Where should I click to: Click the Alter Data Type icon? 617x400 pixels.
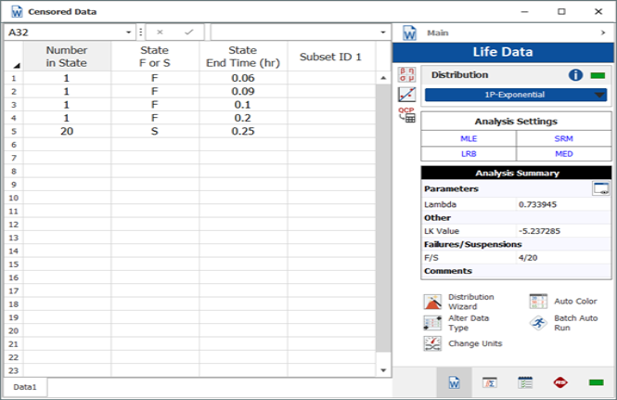(x=432, y=322)
